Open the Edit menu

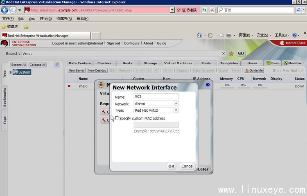21,18
